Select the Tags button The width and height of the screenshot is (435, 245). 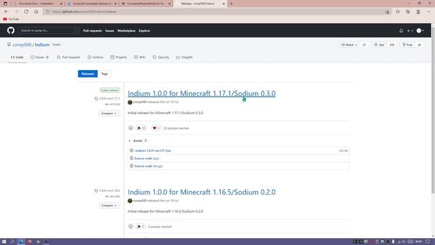(104, 74)
